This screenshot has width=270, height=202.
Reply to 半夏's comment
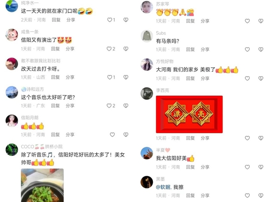190,167
